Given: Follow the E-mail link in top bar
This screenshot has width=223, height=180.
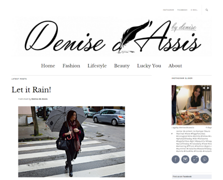Looking at the screenshot, I should pos(194,10).
